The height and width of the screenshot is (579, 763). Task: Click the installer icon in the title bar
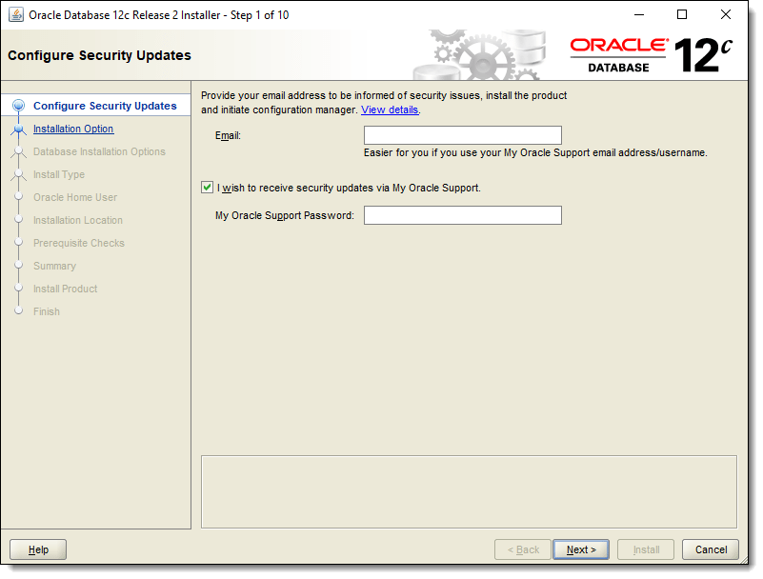click(x=15, y=14)
